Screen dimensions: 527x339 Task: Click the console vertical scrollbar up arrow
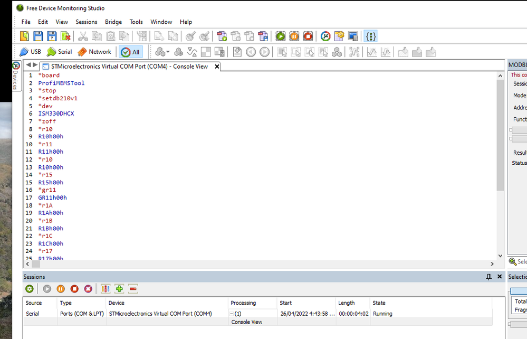pyautogui.click(x=501, y=76)
